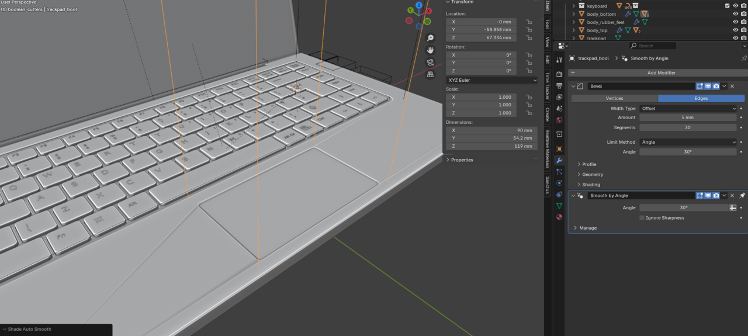Open the Object Data green triangle tab
This screenshot has height=336, width=748.
tap(559, 206)
